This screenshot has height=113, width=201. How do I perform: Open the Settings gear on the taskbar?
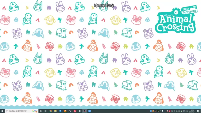point(80,111)
